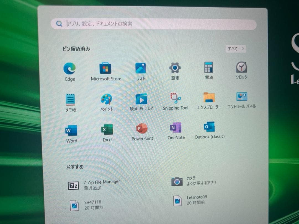Open the フォト (Photos) app
This screenshot has height=224, width=299.
pyautogui.click(x=141, y=68)
